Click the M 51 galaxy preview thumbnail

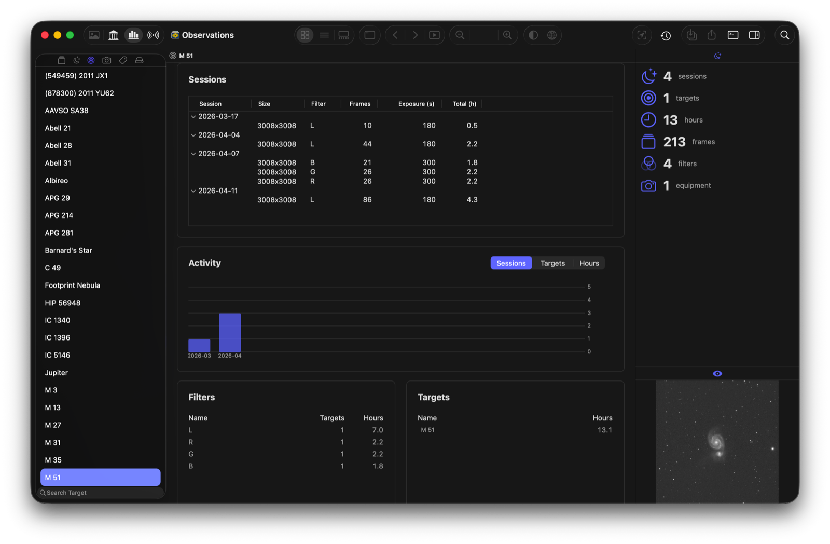click(717, 442)
